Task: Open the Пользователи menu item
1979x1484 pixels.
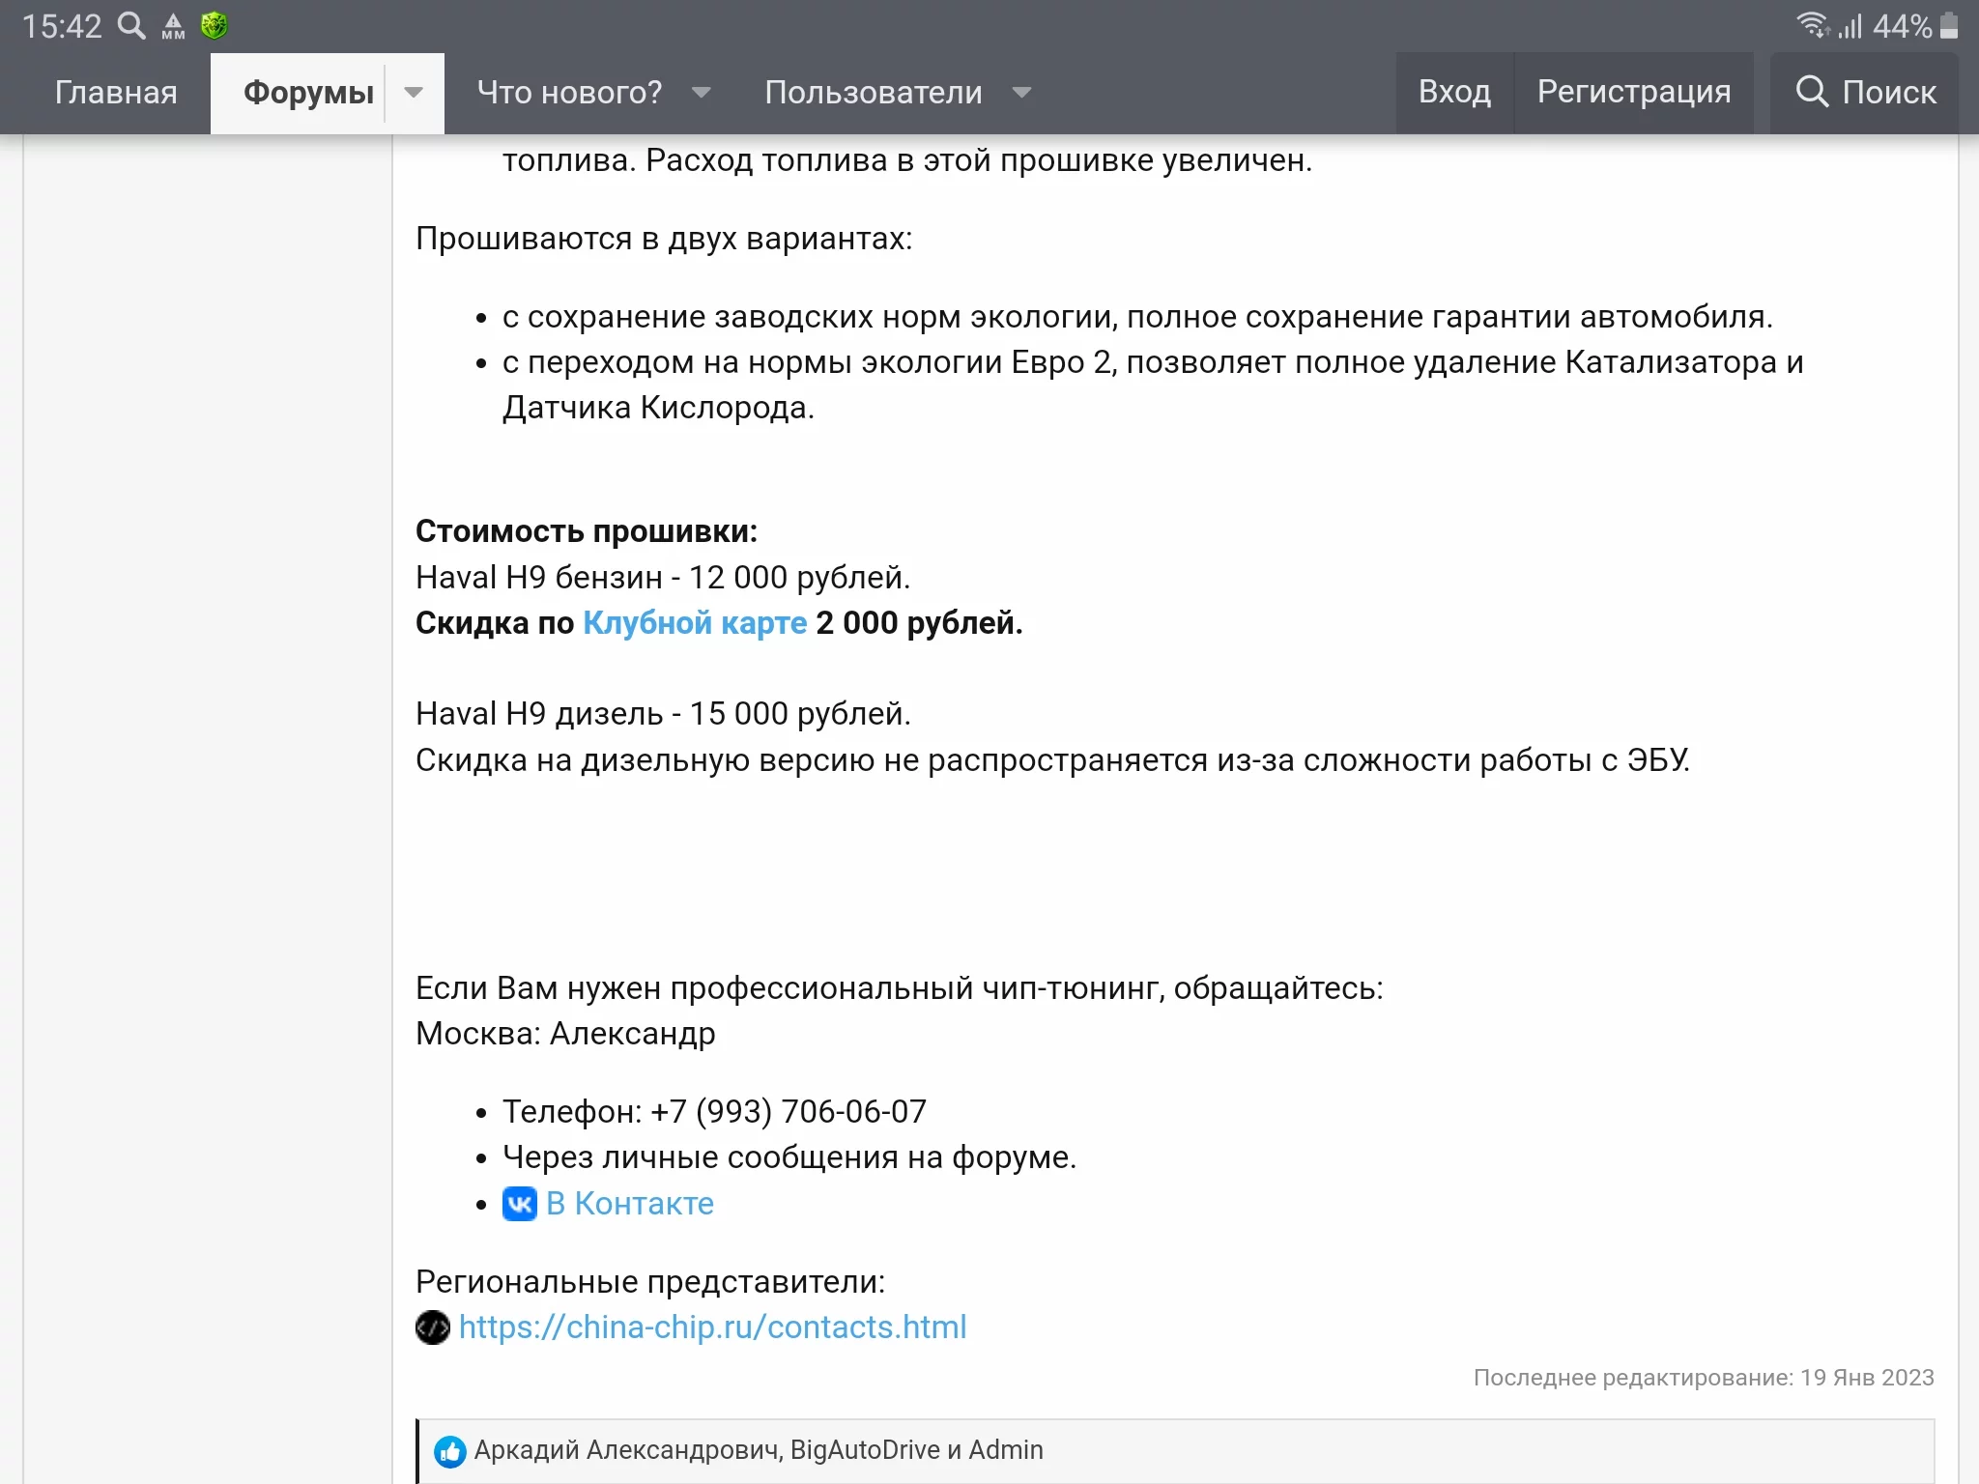Action: 873,93
